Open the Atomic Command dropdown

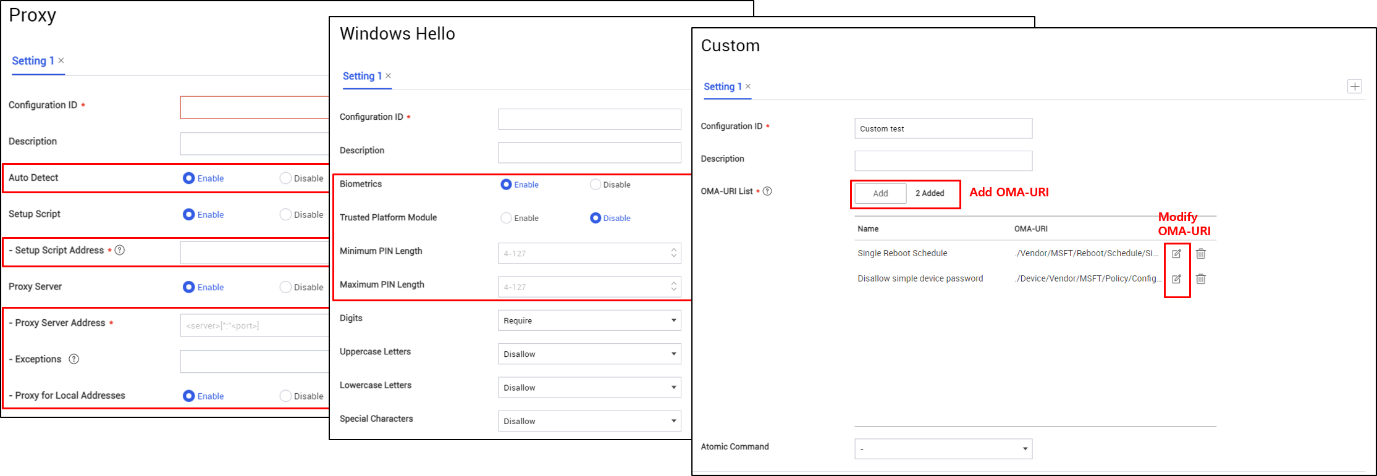(943, 449)
